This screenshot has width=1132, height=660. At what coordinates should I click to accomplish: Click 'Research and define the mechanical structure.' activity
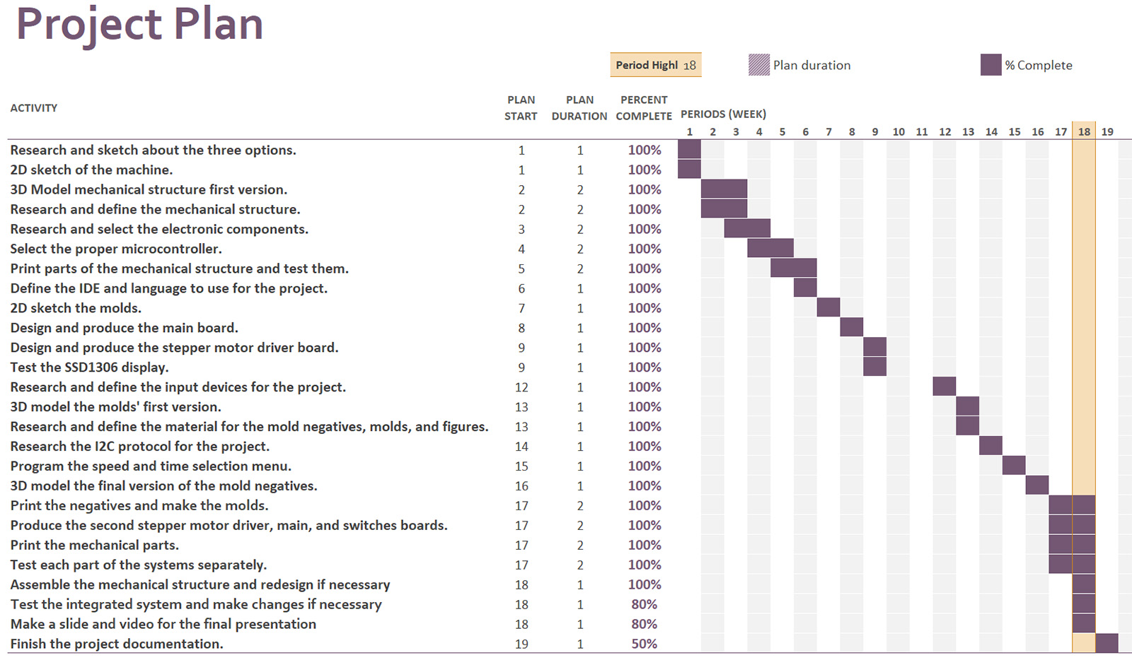click(x=155, y=210)
